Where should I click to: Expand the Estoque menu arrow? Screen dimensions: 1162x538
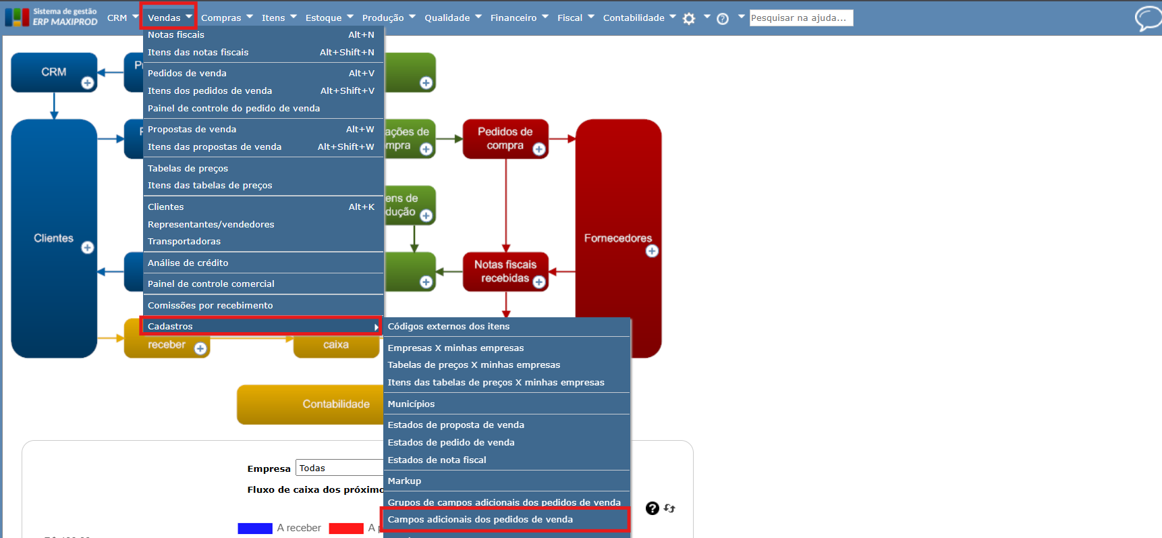350,17
